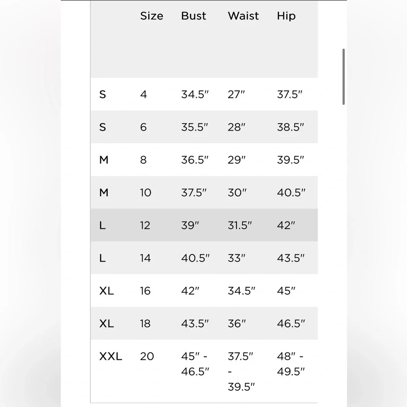Click the XXL size label
This screenshot has width=407, height=407.
111,357
